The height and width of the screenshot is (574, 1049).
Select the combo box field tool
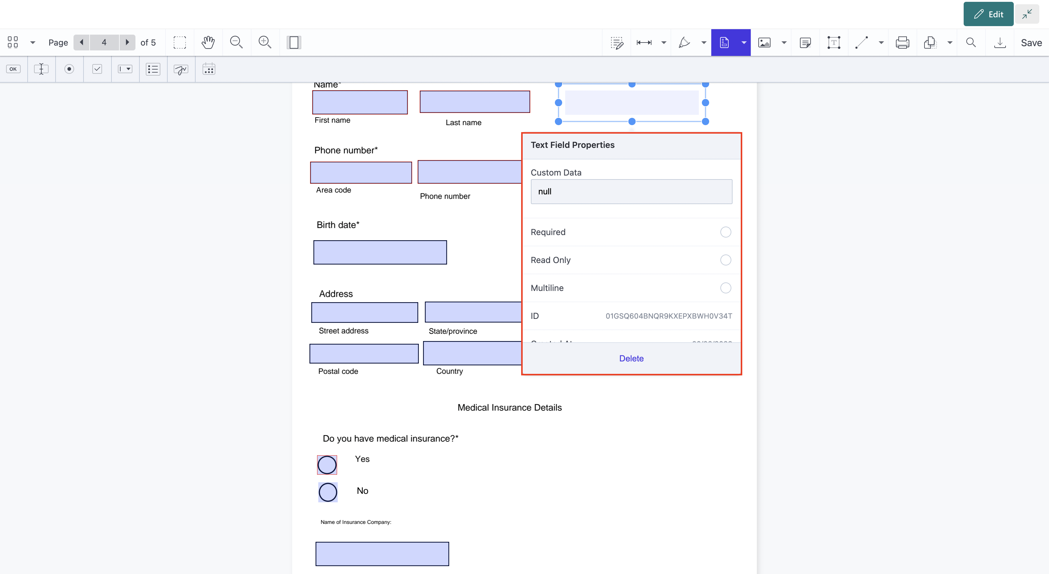pos(125,69)
